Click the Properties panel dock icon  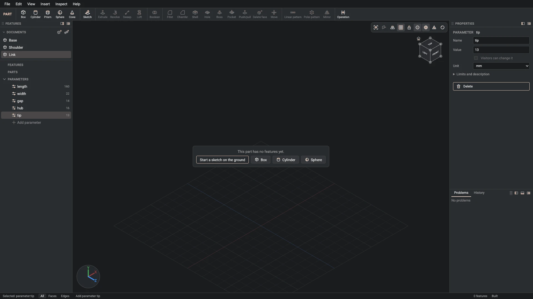523,24
